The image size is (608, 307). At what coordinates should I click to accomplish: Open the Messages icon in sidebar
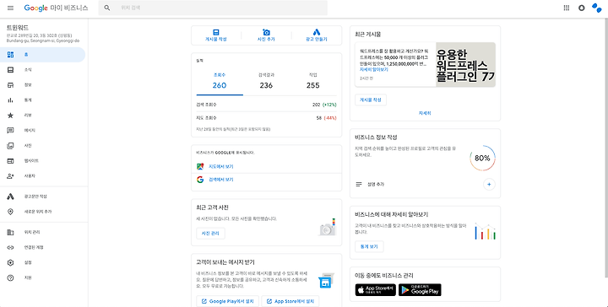(x=10, y=131)
